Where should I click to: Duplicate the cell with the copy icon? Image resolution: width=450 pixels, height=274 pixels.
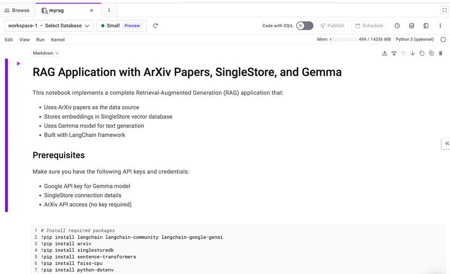point(422,54)
